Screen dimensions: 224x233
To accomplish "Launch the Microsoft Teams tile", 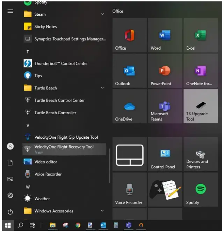I will pyautogui.click(x=165, y=106).
